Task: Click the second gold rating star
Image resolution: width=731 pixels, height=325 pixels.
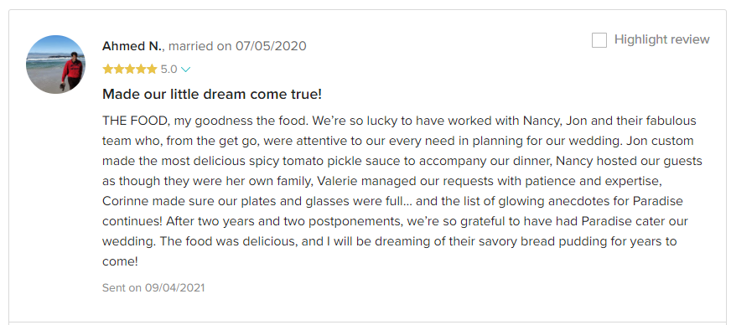Action: (x=119, y=70)
